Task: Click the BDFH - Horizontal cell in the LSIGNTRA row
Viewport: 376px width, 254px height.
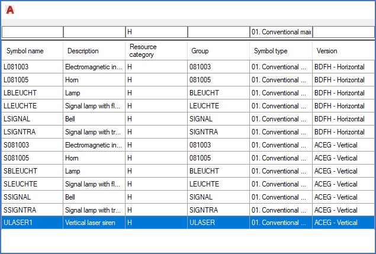Action: 343,132
